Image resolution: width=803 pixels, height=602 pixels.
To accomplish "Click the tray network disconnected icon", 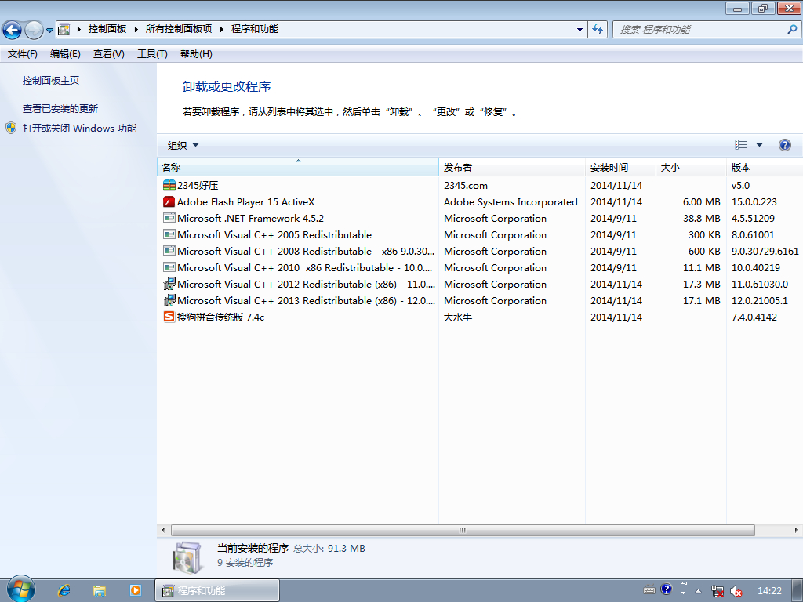I will (718, 591).
